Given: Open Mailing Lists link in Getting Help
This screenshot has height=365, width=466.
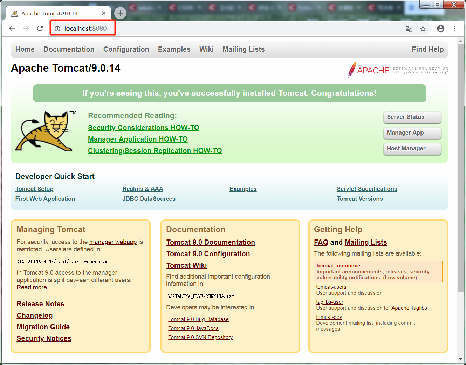Looking at the screenshot, I should 366,242.
